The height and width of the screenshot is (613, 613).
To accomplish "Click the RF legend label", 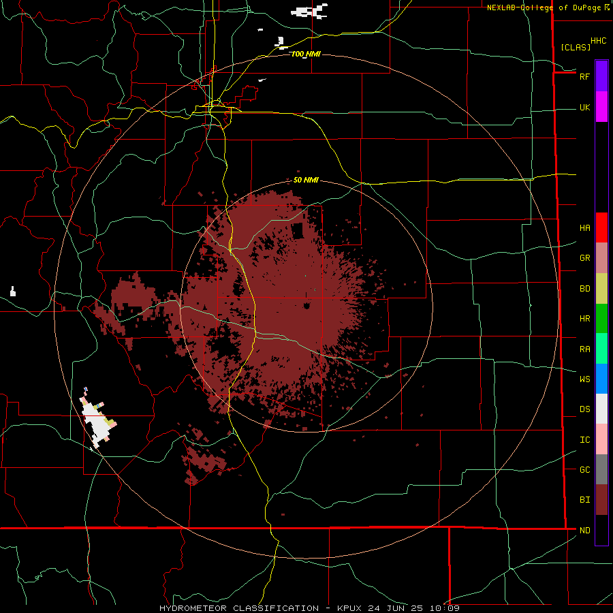I will click(584, 76).
